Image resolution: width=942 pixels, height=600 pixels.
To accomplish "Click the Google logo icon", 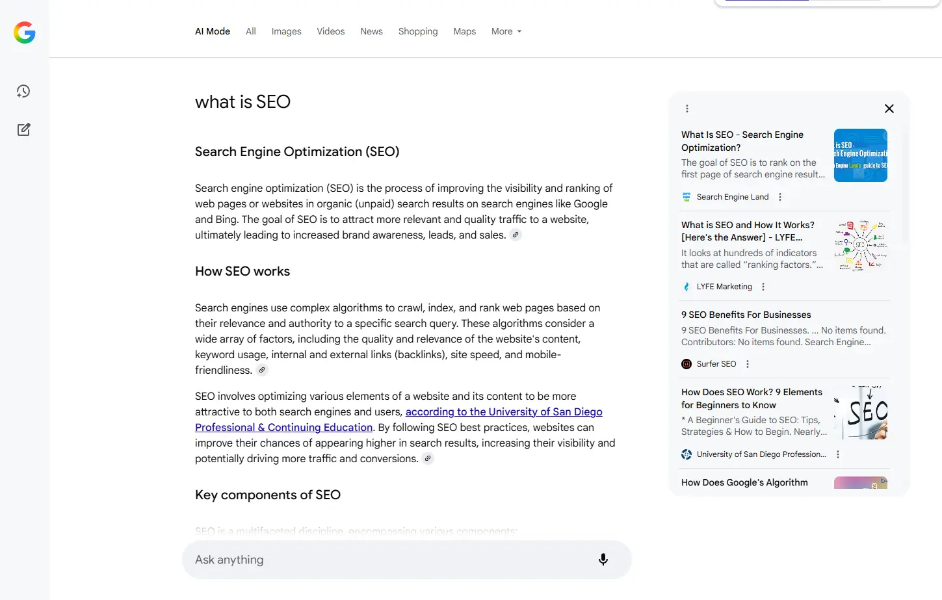I will pyautogui.click(x=25, y=33).
